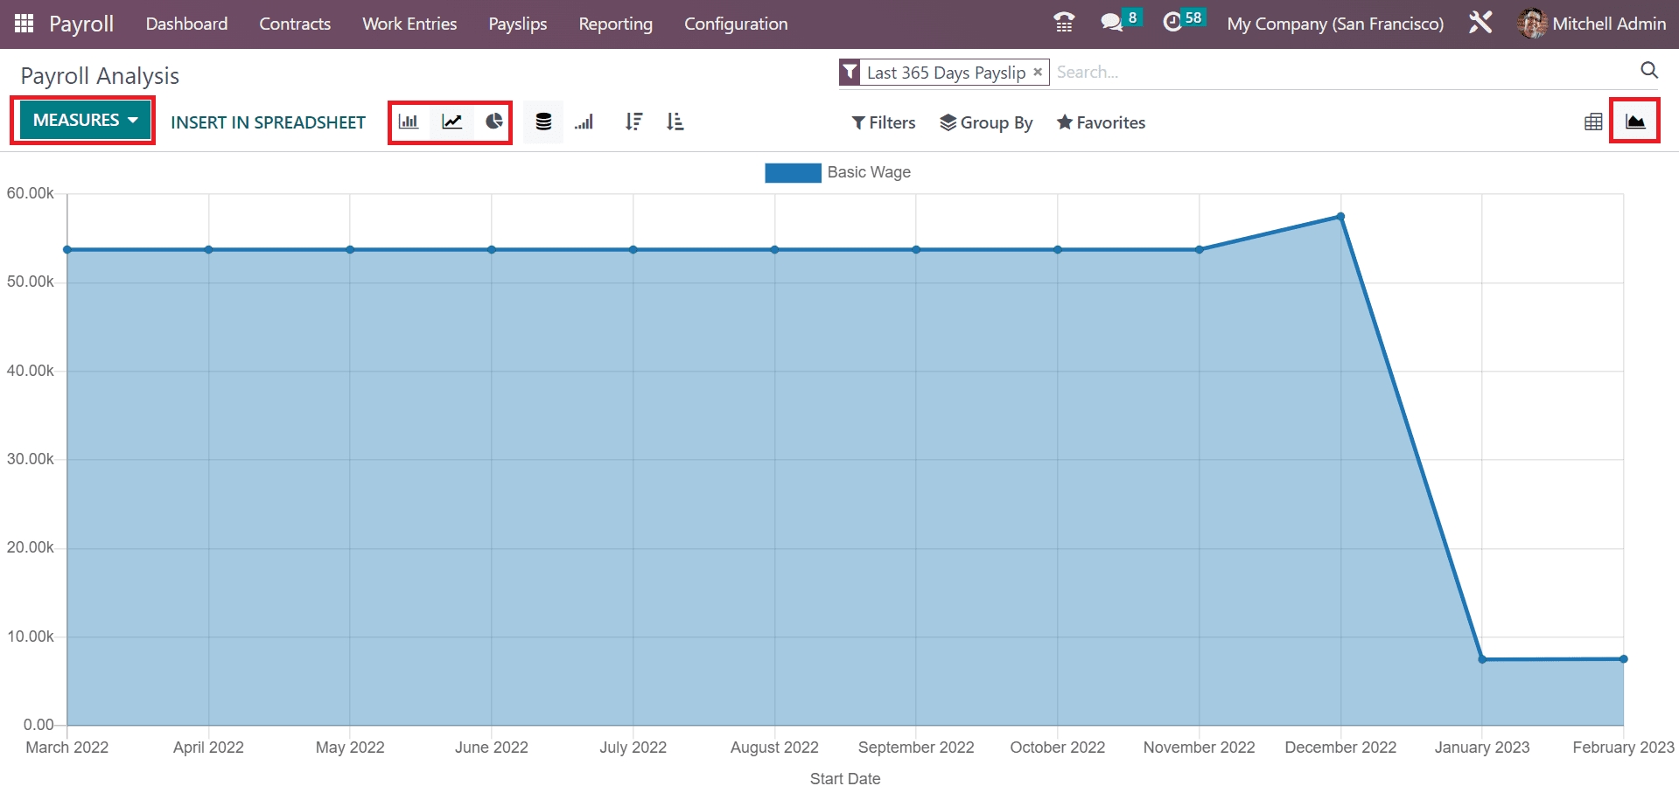Open the activities clock icon
The image size is (1679, 793).
tap(1172, 23)
